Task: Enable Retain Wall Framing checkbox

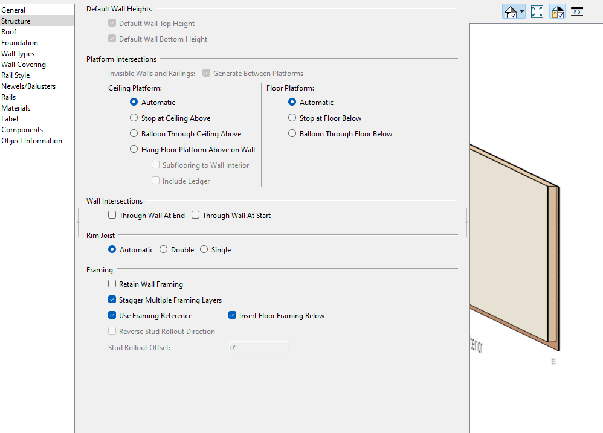Action: click(x=112, y=284)
